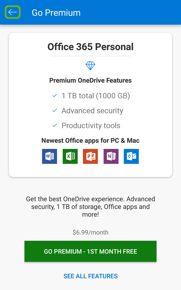Click the OneDrive experience description paragraph
Image resolution: width=181 pixels, height=290 pixels.
pyautogui.click(x=91, y=206)
